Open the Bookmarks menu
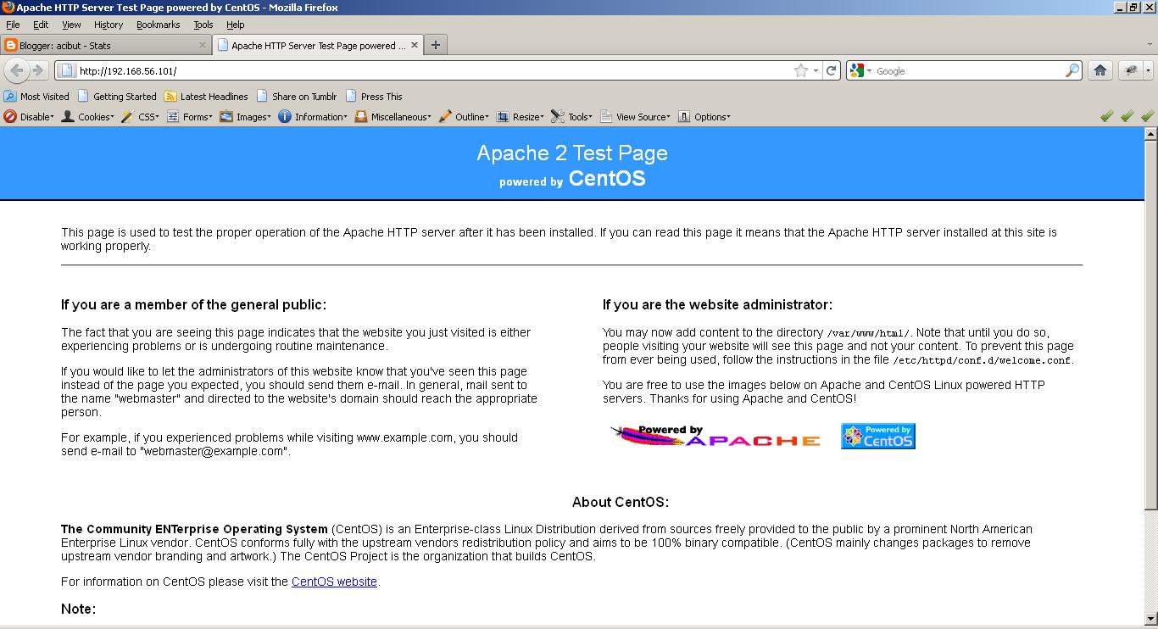Viewport: 1158px width, 629px height. (x=159, y=25)
